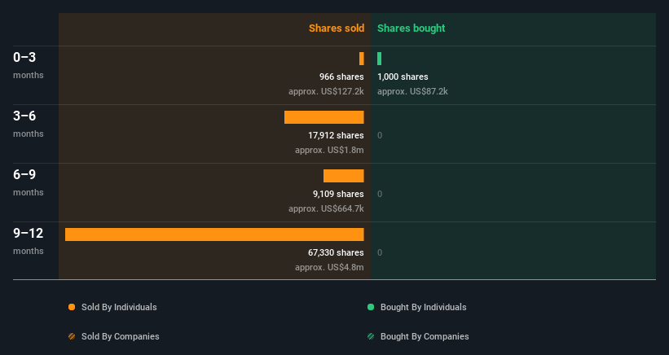Click the 6–9 months row label

coord(29,182)
